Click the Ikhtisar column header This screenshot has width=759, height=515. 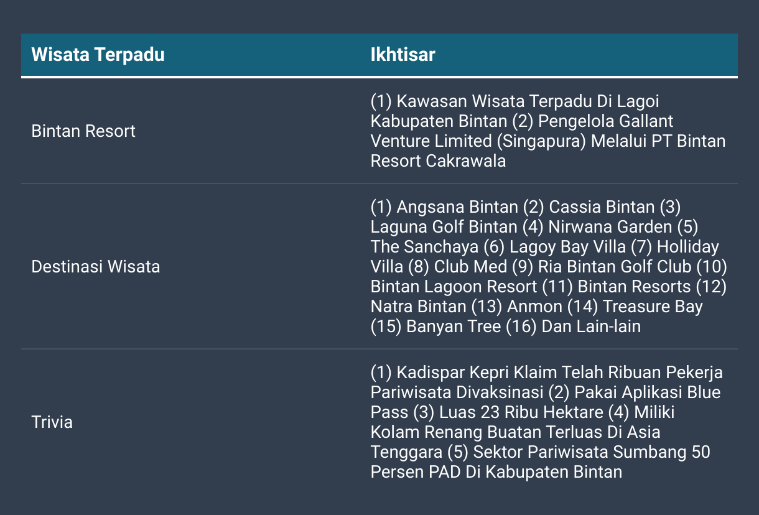tap(403, 55)
